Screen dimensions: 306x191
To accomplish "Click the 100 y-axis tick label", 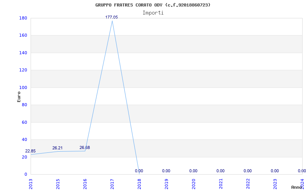I will (x=23, y=87).
